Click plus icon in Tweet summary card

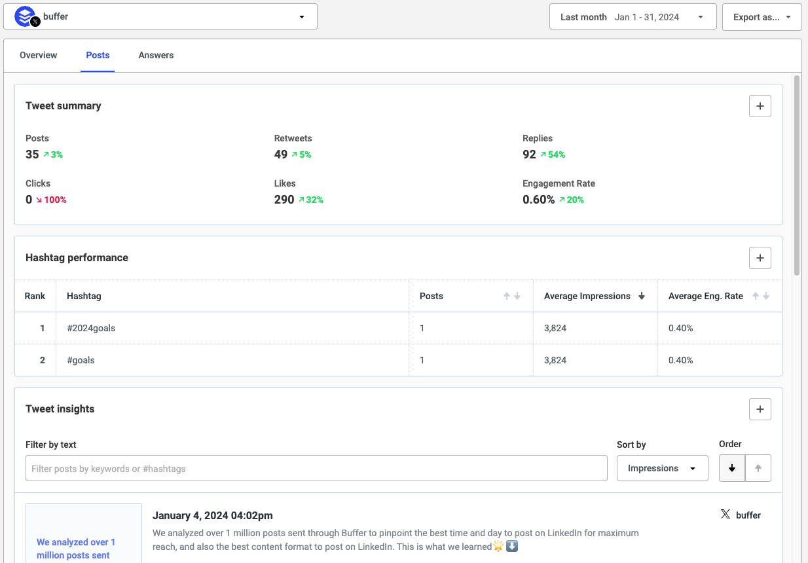coord(760,106)
